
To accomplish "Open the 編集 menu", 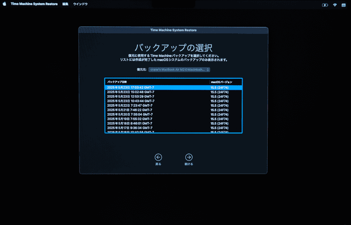I will tap(65, 4).
